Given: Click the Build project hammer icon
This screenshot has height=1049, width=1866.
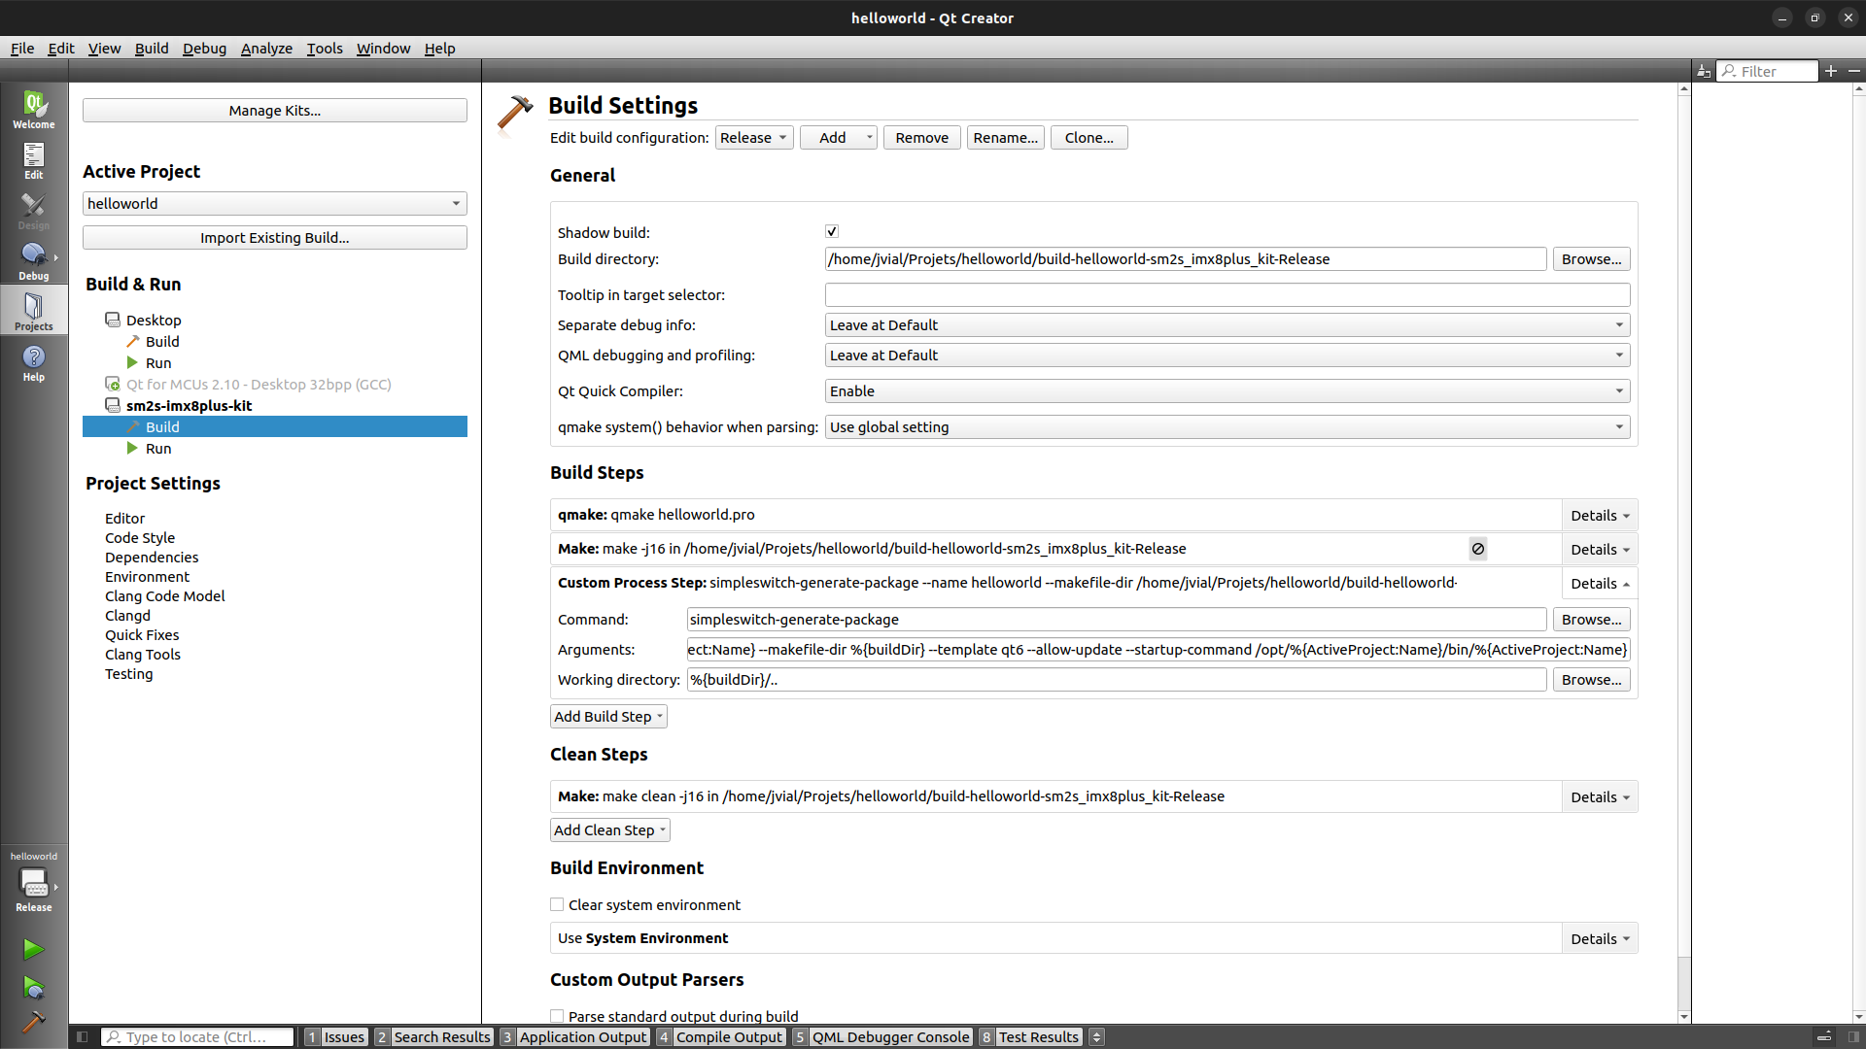Looking at the screenshot, I should point(33,1022).
